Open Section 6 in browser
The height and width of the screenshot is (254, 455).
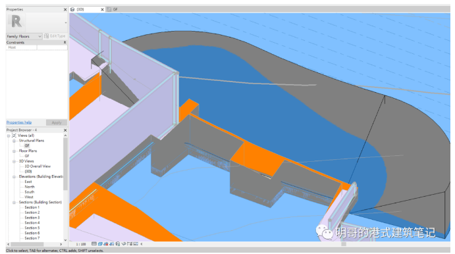pos(32,233)
